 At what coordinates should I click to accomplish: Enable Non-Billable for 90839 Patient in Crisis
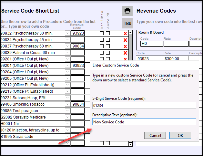[x=102, y=53]
